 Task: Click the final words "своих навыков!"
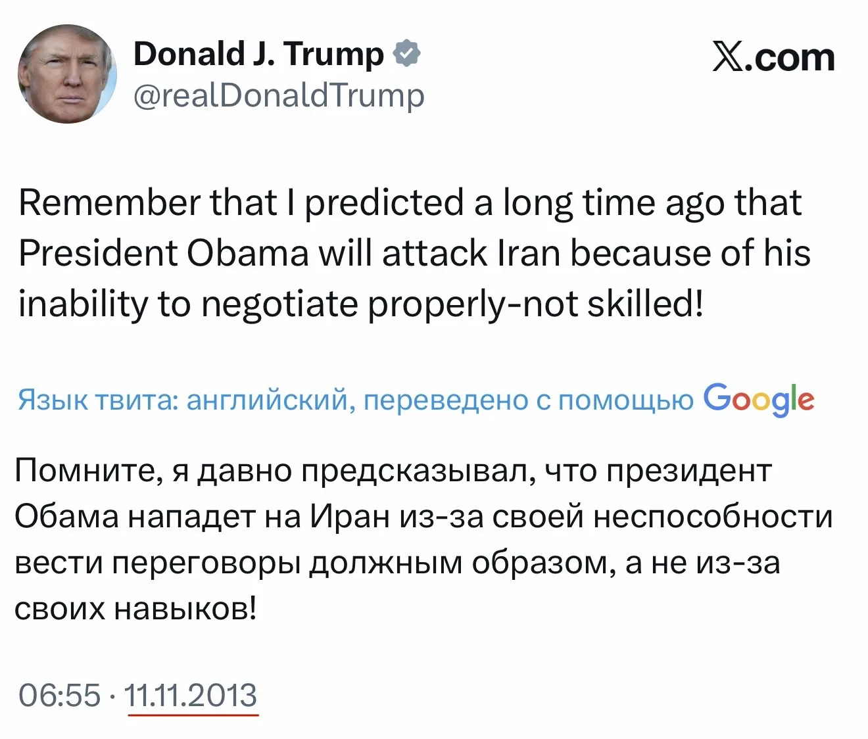135,609
